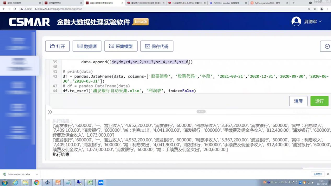Click the 全部显示 show all downloads button
Image resolution: width=331 pixels, height=186 pixels.
318,174
